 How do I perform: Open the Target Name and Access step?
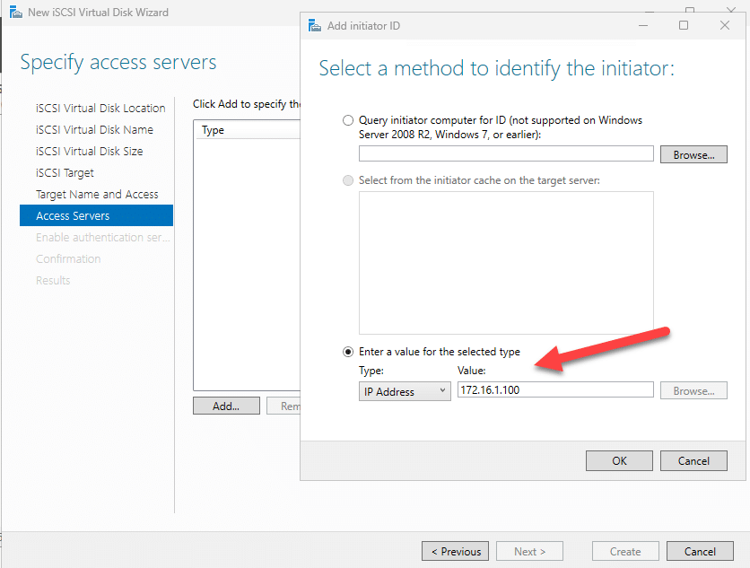coord(97,194)
